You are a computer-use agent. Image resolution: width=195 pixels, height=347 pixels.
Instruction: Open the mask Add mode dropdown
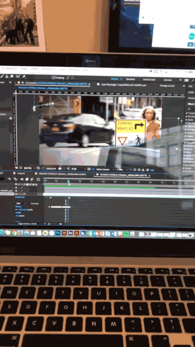21,203
